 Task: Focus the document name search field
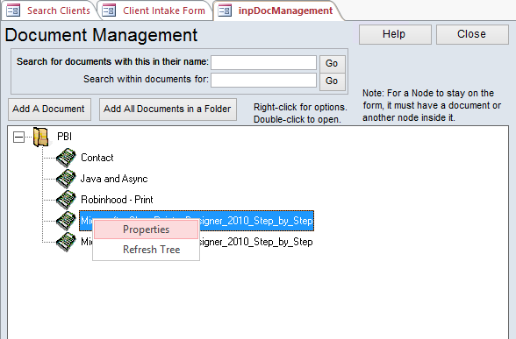tap(263, 62)
